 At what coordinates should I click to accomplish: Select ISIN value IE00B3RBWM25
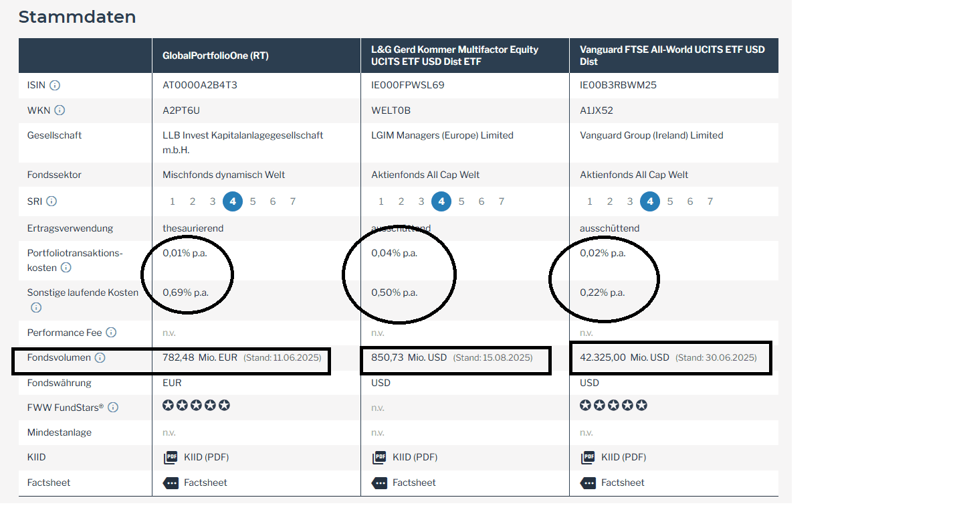point(619,85)
